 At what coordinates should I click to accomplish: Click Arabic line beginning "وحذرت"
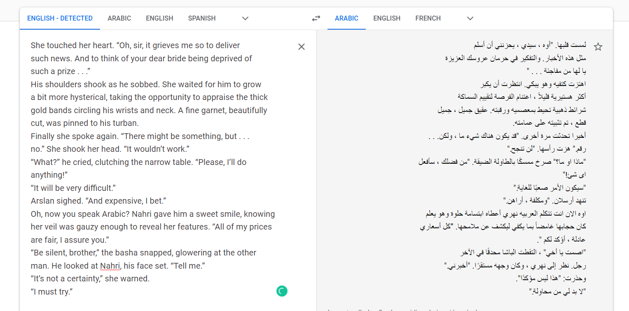point(551,279)
